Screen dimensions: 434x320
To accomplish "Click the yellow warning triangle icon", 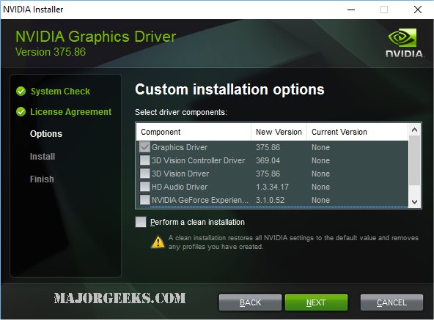I will coord(158,242).
